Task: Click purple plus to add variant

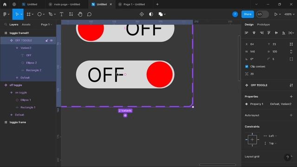Action: (125, 116)
